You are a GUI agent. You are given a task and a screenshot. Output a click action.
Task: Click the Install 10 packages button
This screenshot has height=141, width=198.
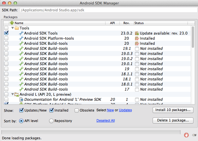tap(173, 110)
